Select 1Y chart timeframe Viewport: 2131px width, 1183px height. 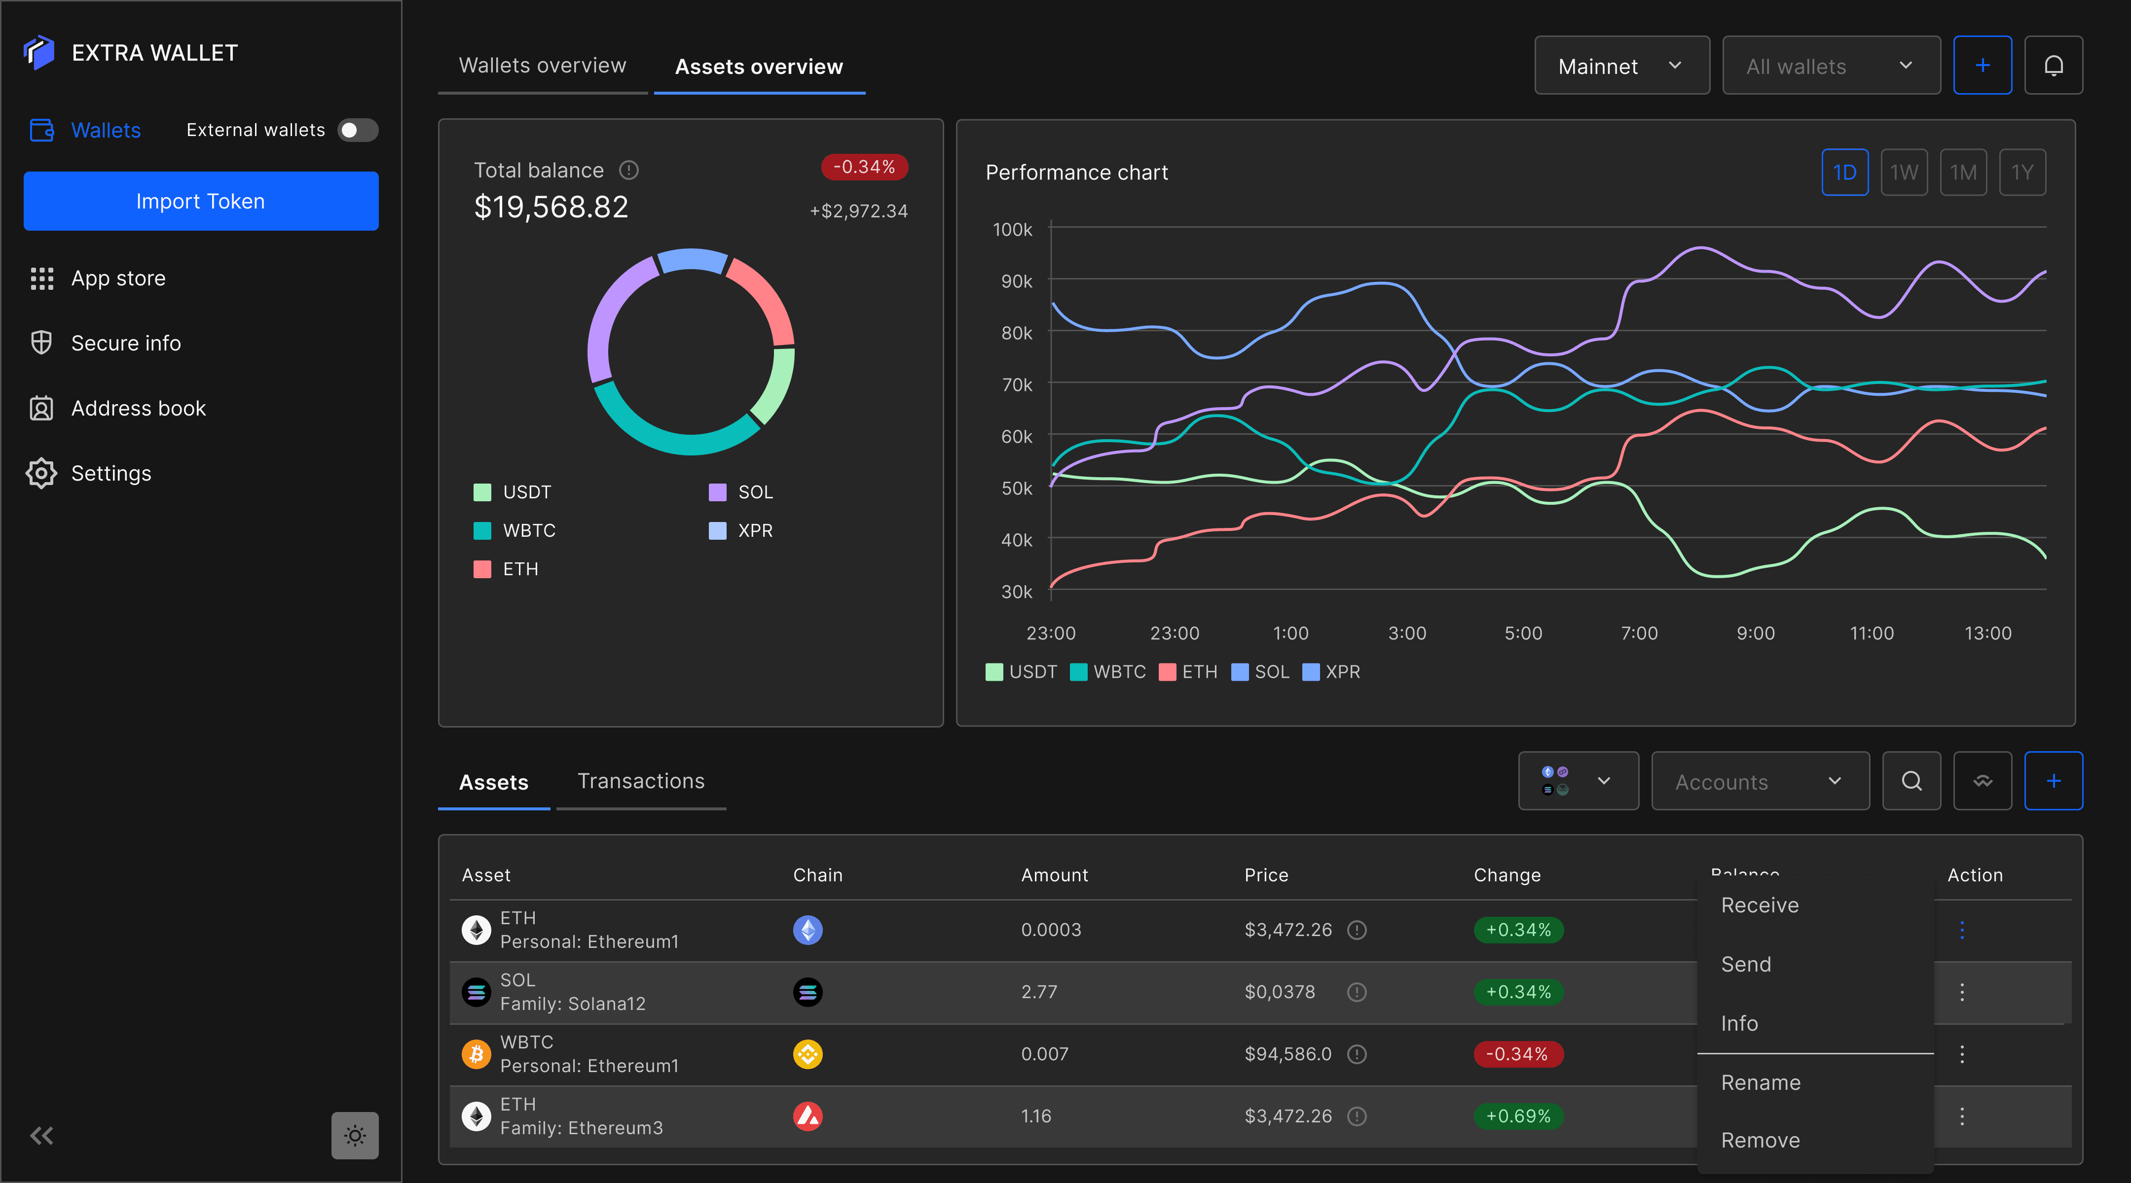pos(2022,172)
